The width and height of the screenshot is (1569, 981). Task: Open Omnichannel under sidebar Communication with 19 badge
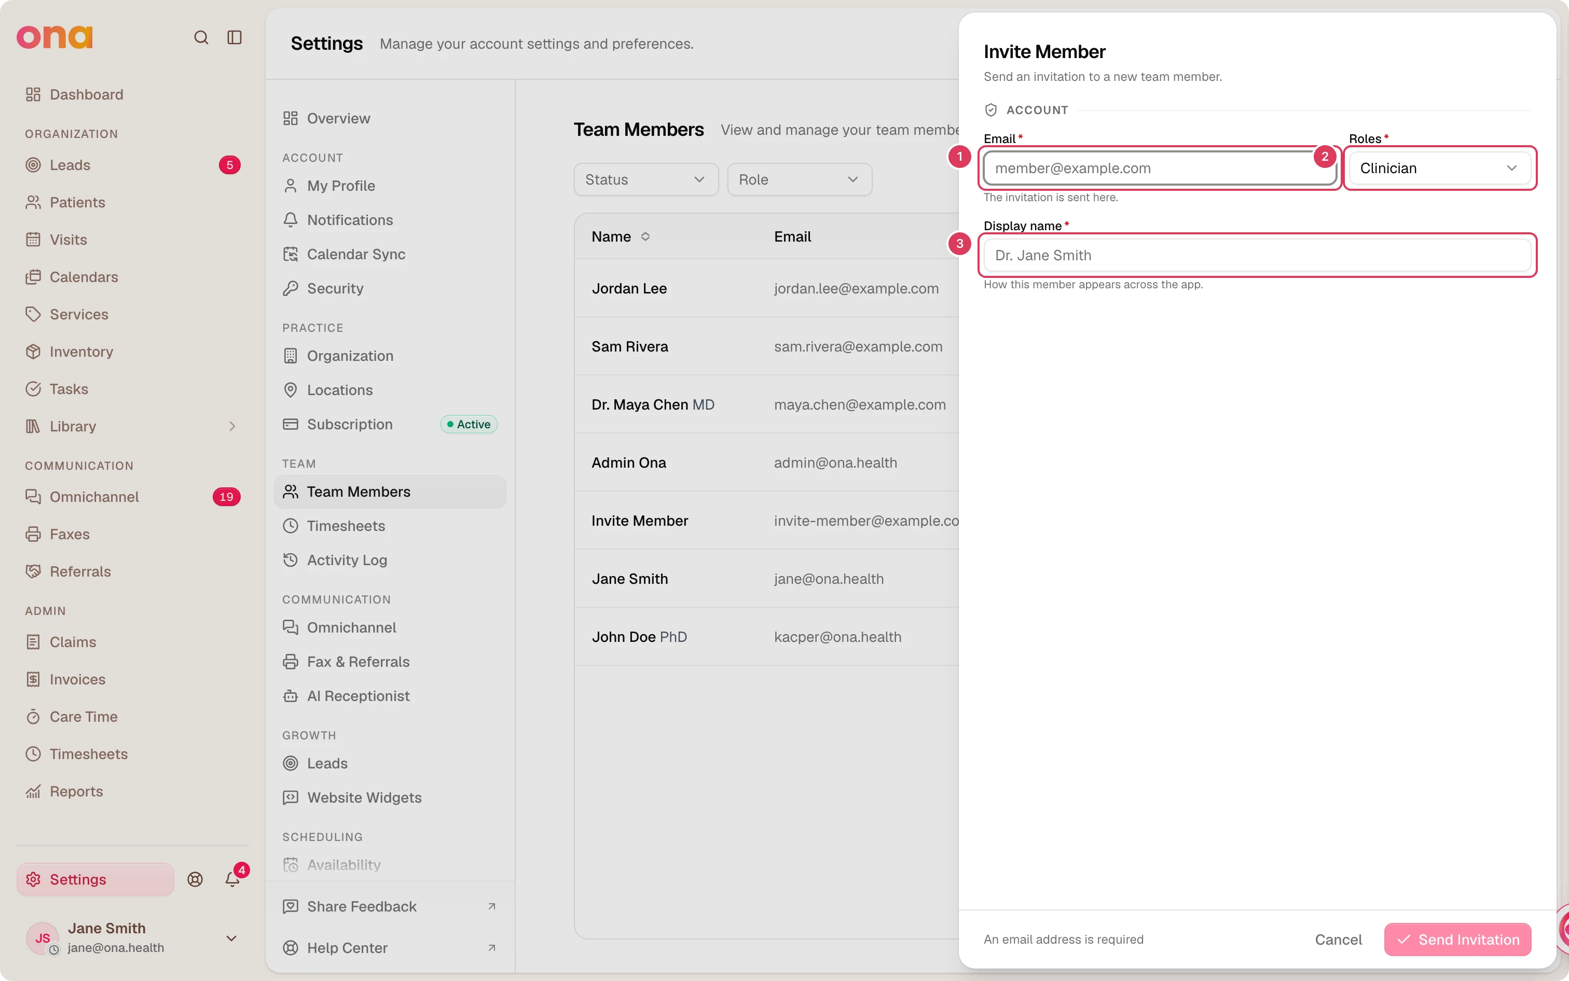[132, 497]
